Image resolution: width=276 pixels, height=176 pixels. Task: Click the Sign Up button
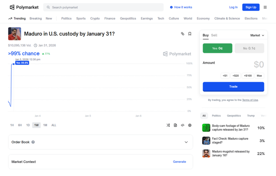(251, 7)
